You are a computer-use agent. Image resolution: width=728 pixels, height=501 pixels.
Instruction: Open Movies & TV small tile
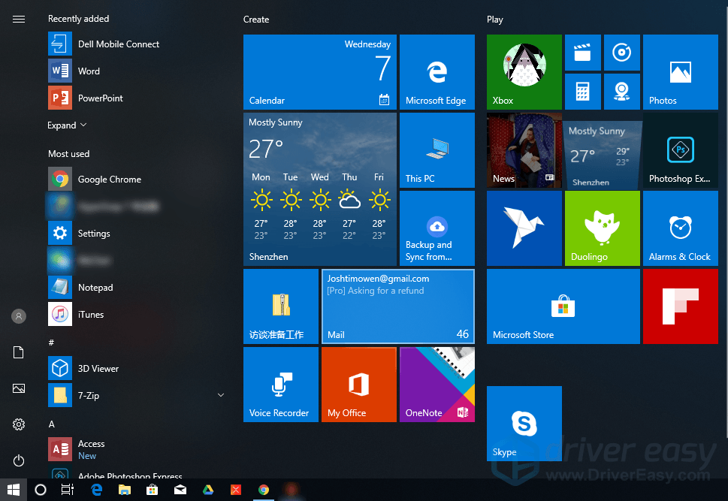click(x=583, y=53)
